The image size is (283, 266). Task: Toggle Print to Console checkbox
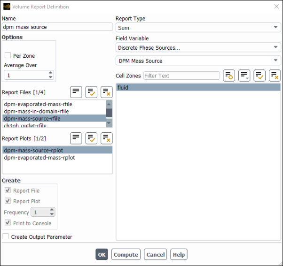pyautogui.click(x=8, y=223)
